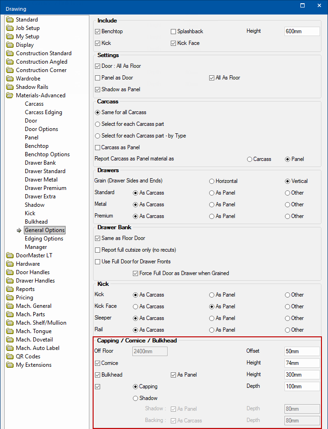Choose Select for each Carcass part option
328x429 pixels.
[98, 124]
